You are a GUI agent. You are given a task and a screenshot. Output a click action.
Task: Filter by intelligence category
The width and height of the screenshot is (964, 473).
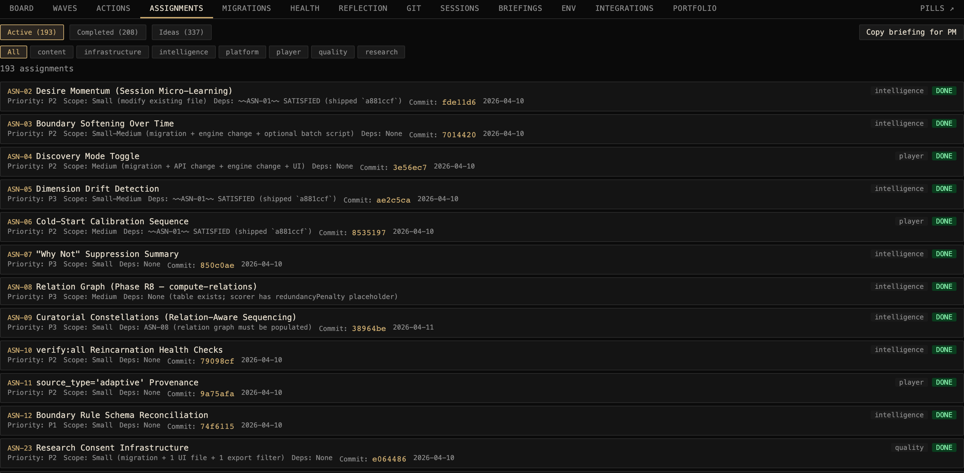pyautogui.click(x=183, y=52)
